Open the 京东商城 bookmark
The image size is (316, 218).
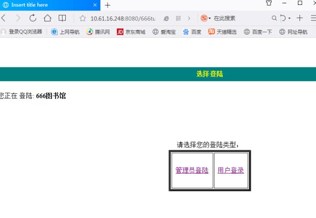click(x=131, y=32)
